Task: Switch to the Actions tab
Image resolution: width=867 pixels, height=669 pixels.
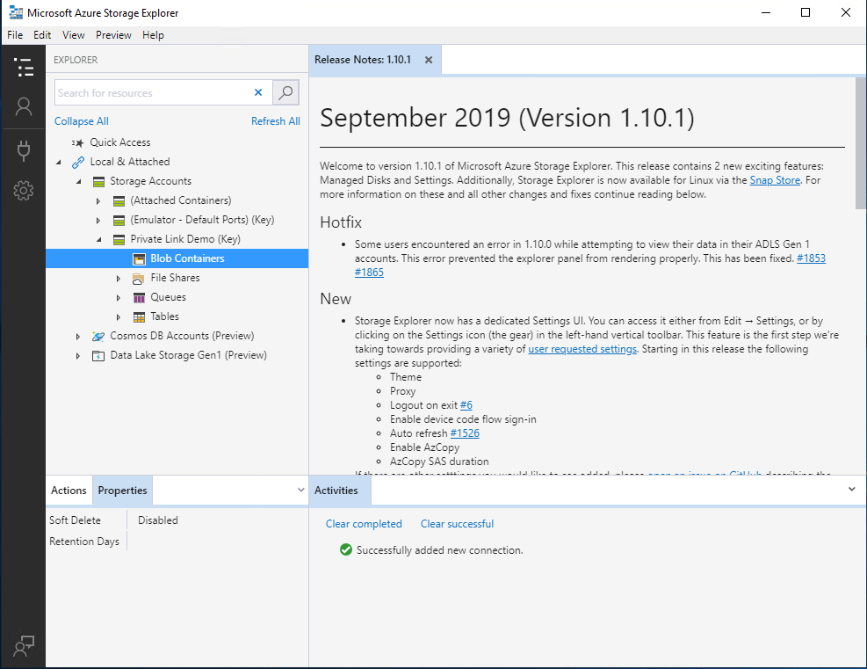Action: click(x=69, y=491)
